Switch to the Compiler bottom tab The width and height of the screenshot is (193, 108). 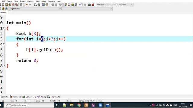click(4, 97)
